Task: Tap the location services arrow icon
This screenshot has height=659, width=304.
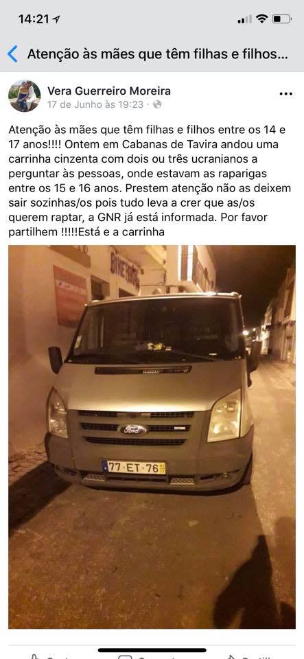Action: point(56,19)
